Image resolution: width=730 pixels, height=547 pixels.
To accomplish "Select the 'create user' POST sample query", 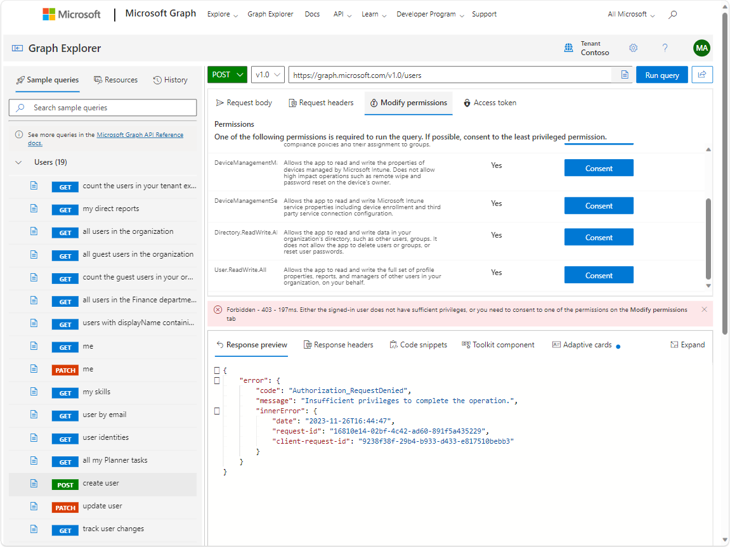I will (102, 484).
